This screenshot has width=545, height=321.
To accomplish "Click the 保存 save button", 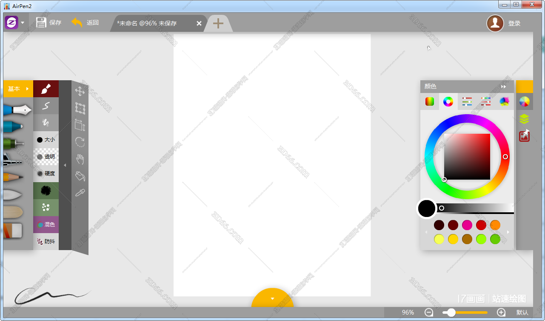I will coord(49,23).
